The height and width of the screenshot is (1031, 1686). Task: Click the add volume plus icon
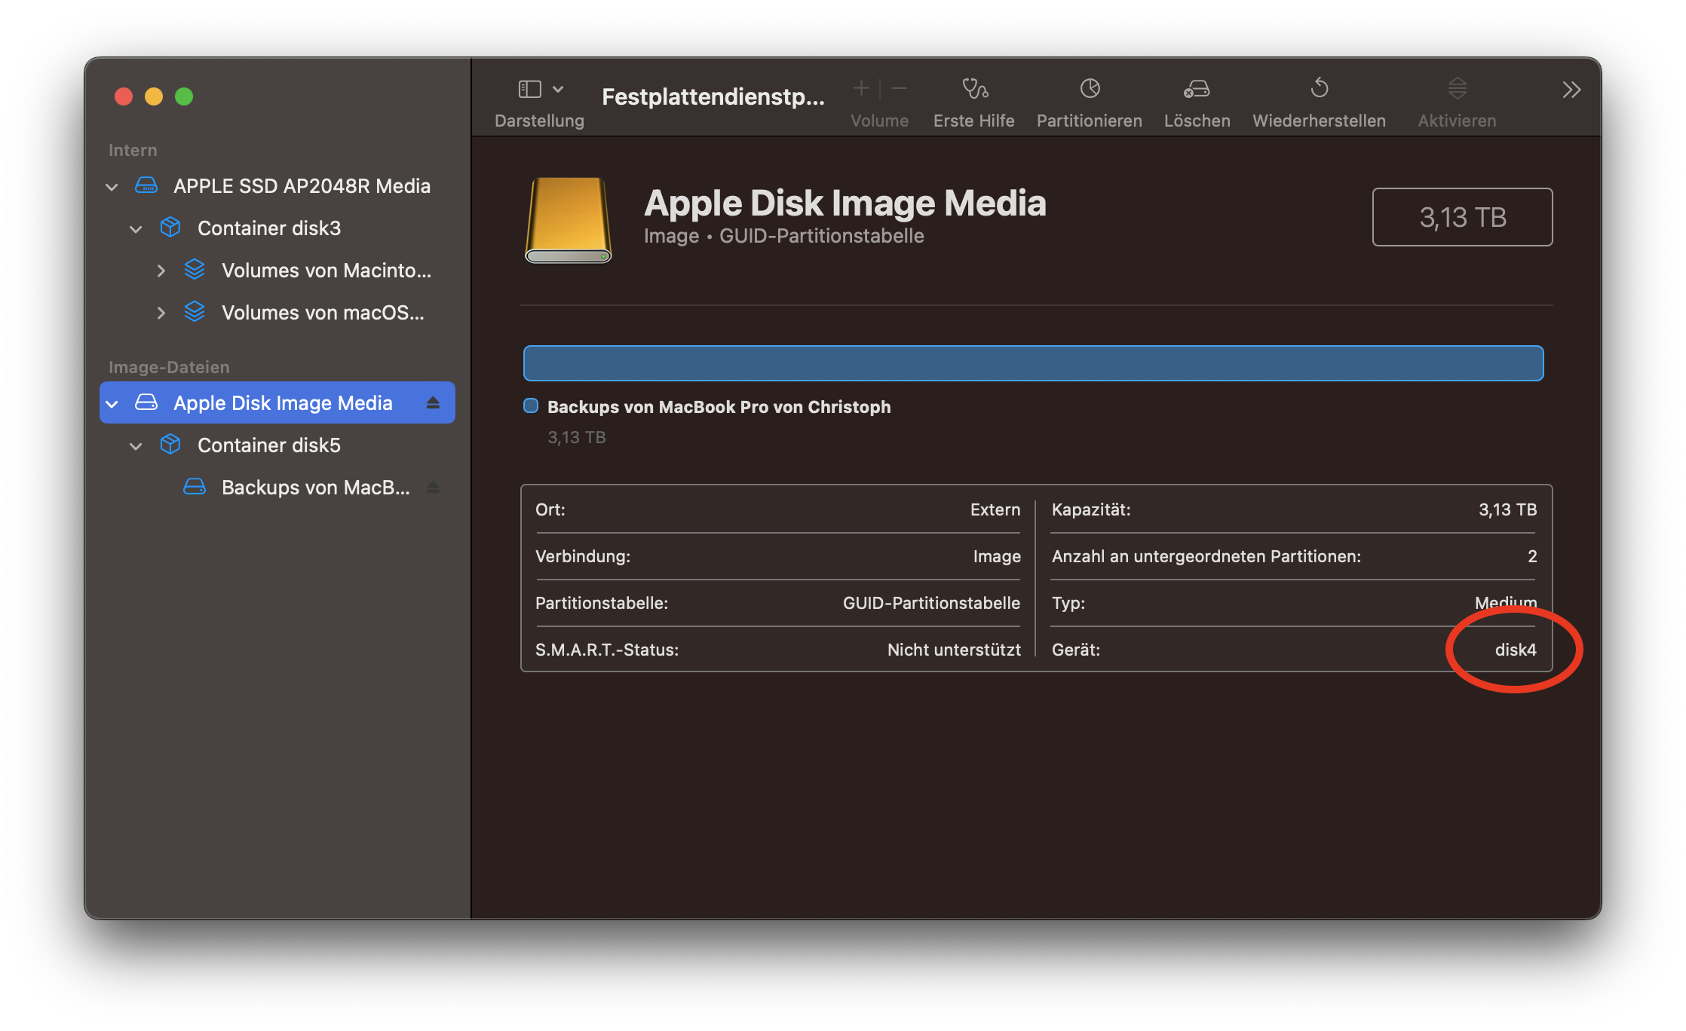click(x=861, y=89)
